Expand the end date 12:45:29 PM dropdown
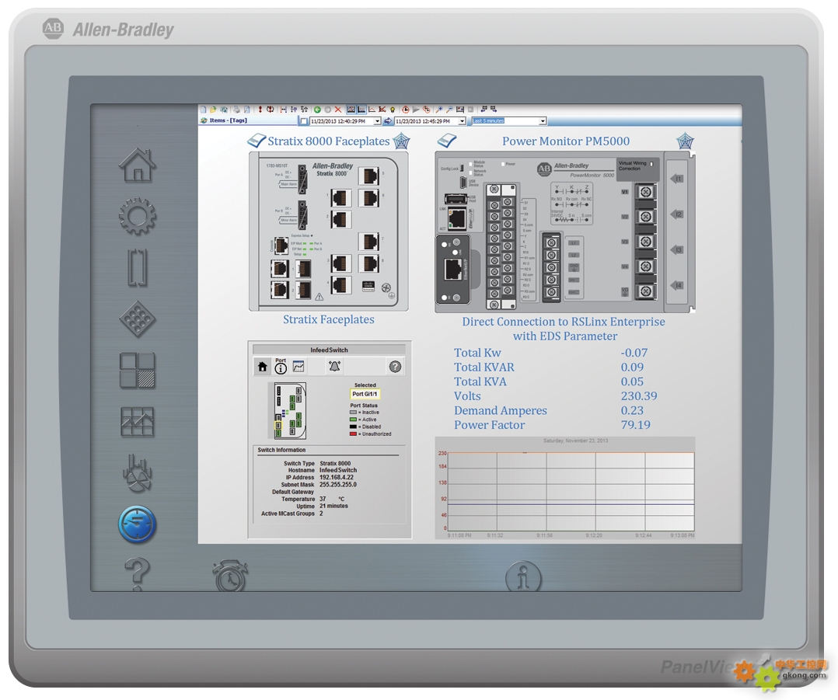838x700 pixels. [x=462, y=121]
